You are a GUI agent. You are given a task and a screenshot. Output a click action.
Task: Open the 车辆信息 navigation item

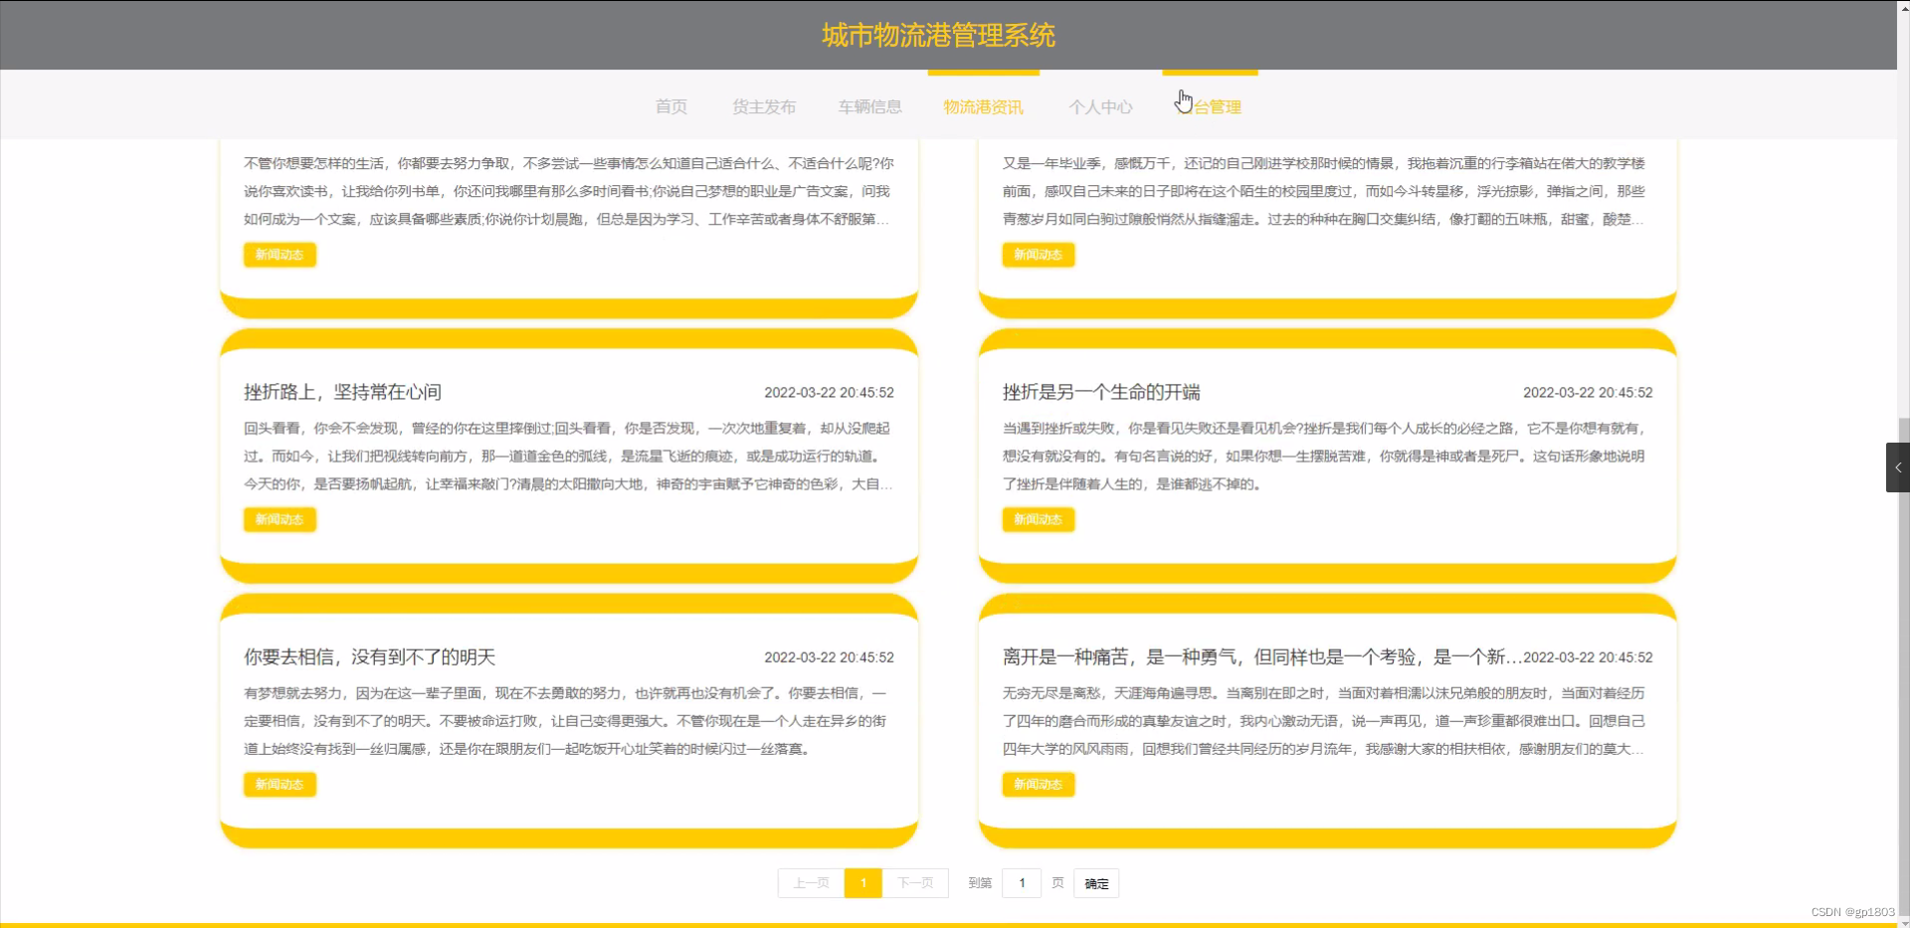coord(869,106)
